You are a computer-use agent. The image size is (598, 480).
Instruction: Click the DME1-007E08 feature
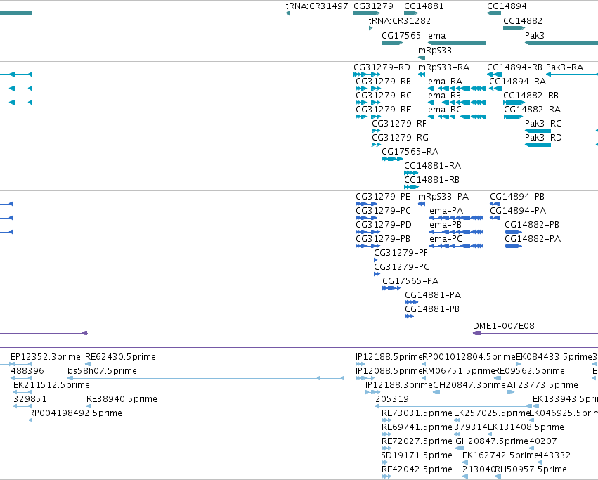click(x=535, y=334)
